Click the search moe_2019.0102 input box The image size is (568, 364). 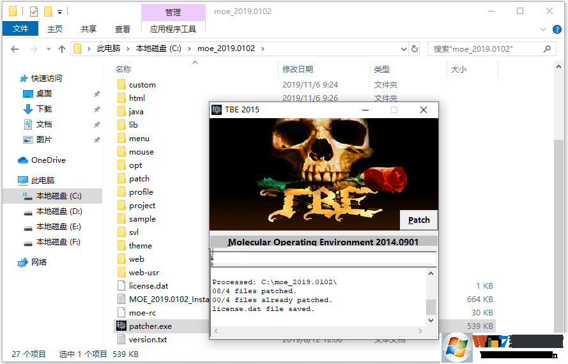point(486,49)
